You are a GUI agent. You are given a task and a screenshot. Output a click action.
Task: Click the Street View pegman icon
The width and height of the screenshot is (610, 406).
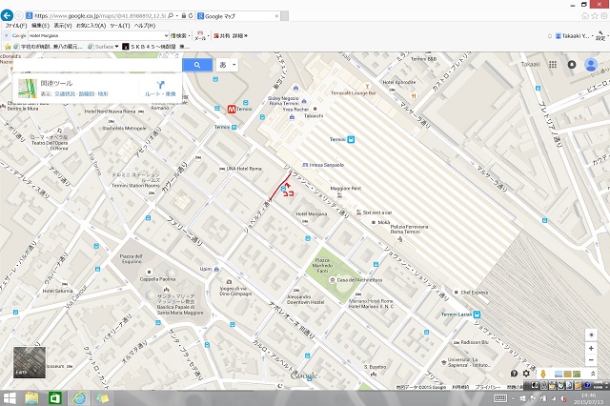543,374
